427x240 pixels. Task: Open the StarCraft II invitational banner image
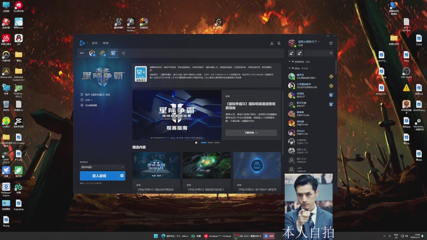coord(177,115)
